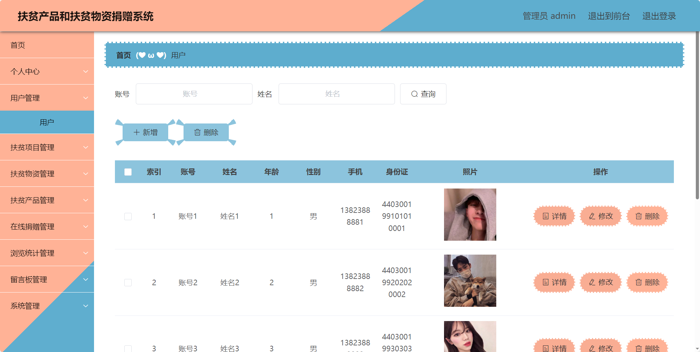Click the plus icon on 新增 button
Viewport: 700px width, 352px height.
click(137, 133)
